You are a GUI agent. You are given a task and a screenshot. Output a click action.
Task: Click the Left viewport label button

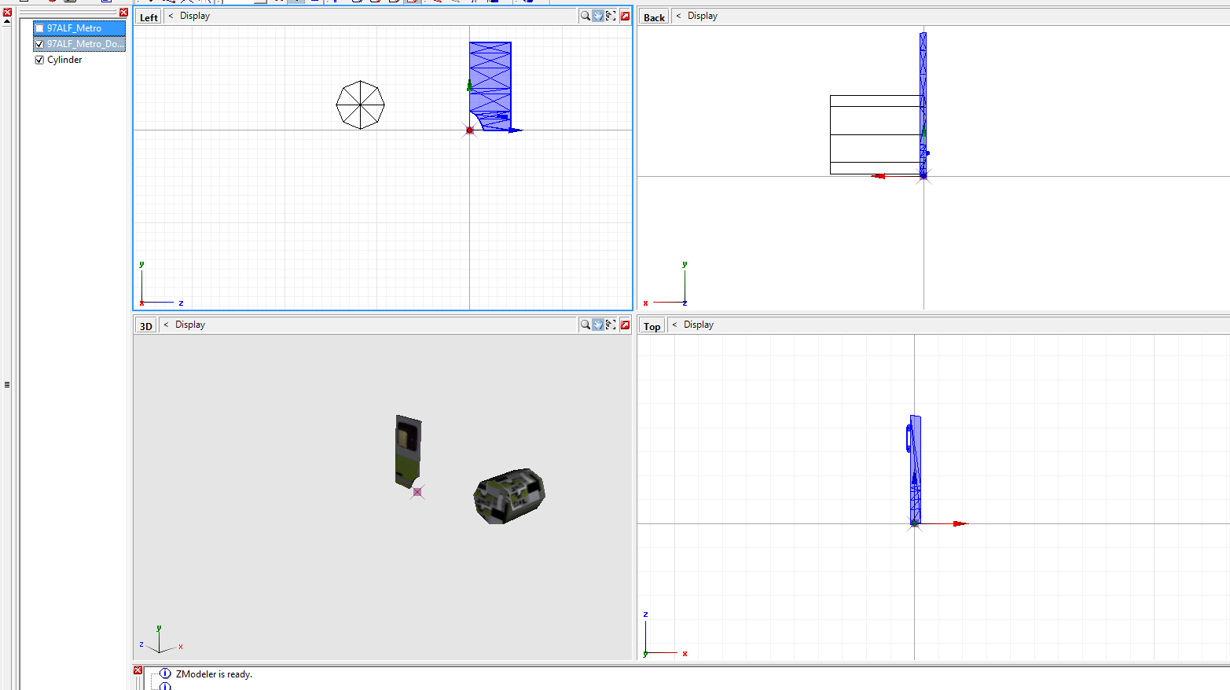point(148,15)
